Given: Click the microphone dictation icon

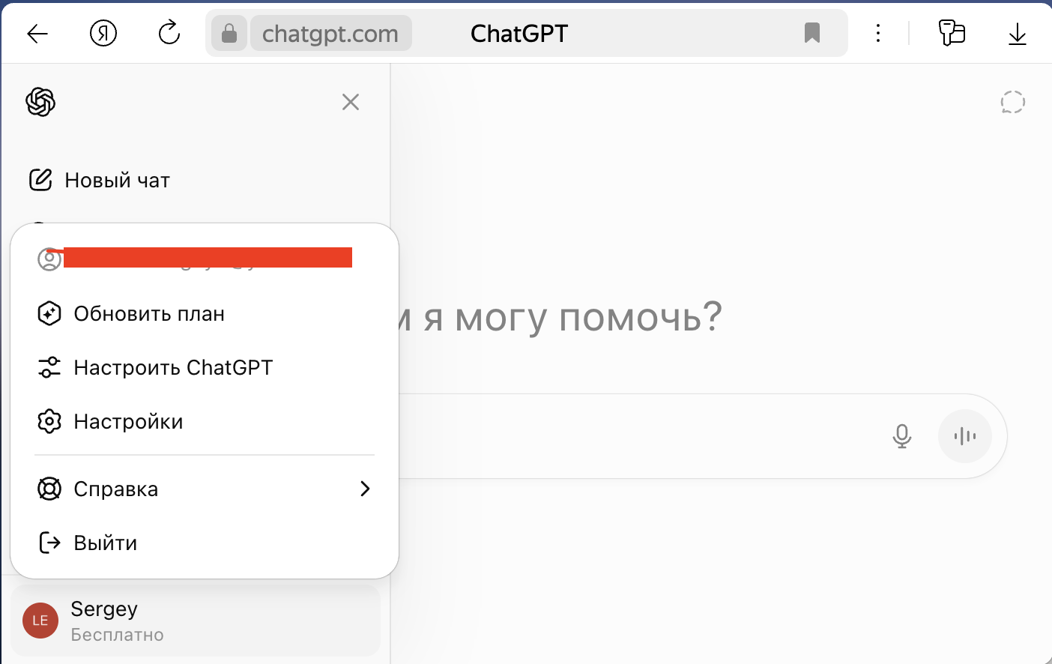Looking at the screenshot, I should pos(902,436).
